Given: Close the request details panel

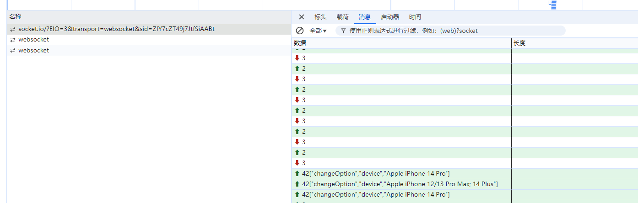Looking at the screenshot, I should tap(301, 17).
